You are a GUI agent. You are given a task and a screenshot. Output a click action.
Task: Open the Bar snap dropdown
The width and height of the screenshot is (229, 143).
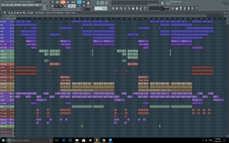[86, 9]
